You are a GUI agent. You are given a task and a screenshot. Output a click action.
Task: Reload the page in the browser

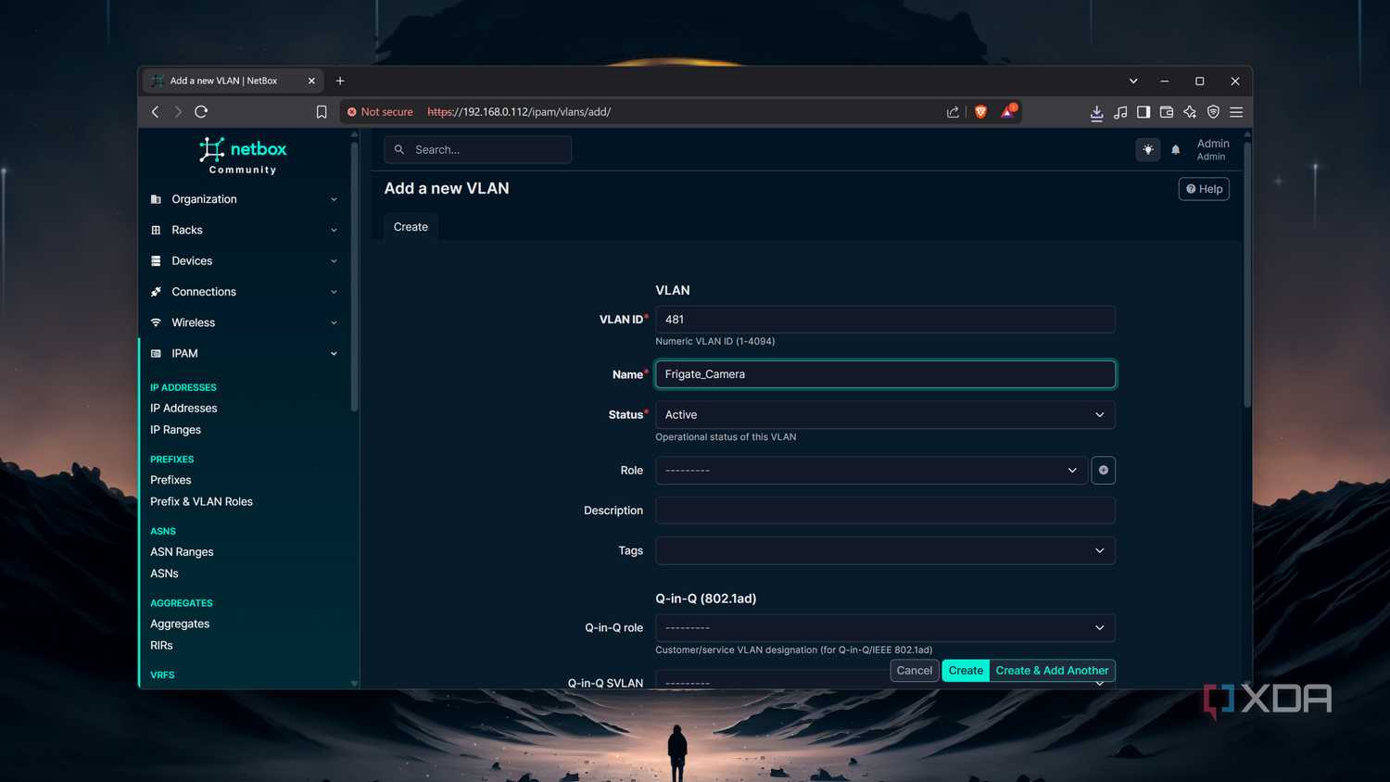coord(201,112)
